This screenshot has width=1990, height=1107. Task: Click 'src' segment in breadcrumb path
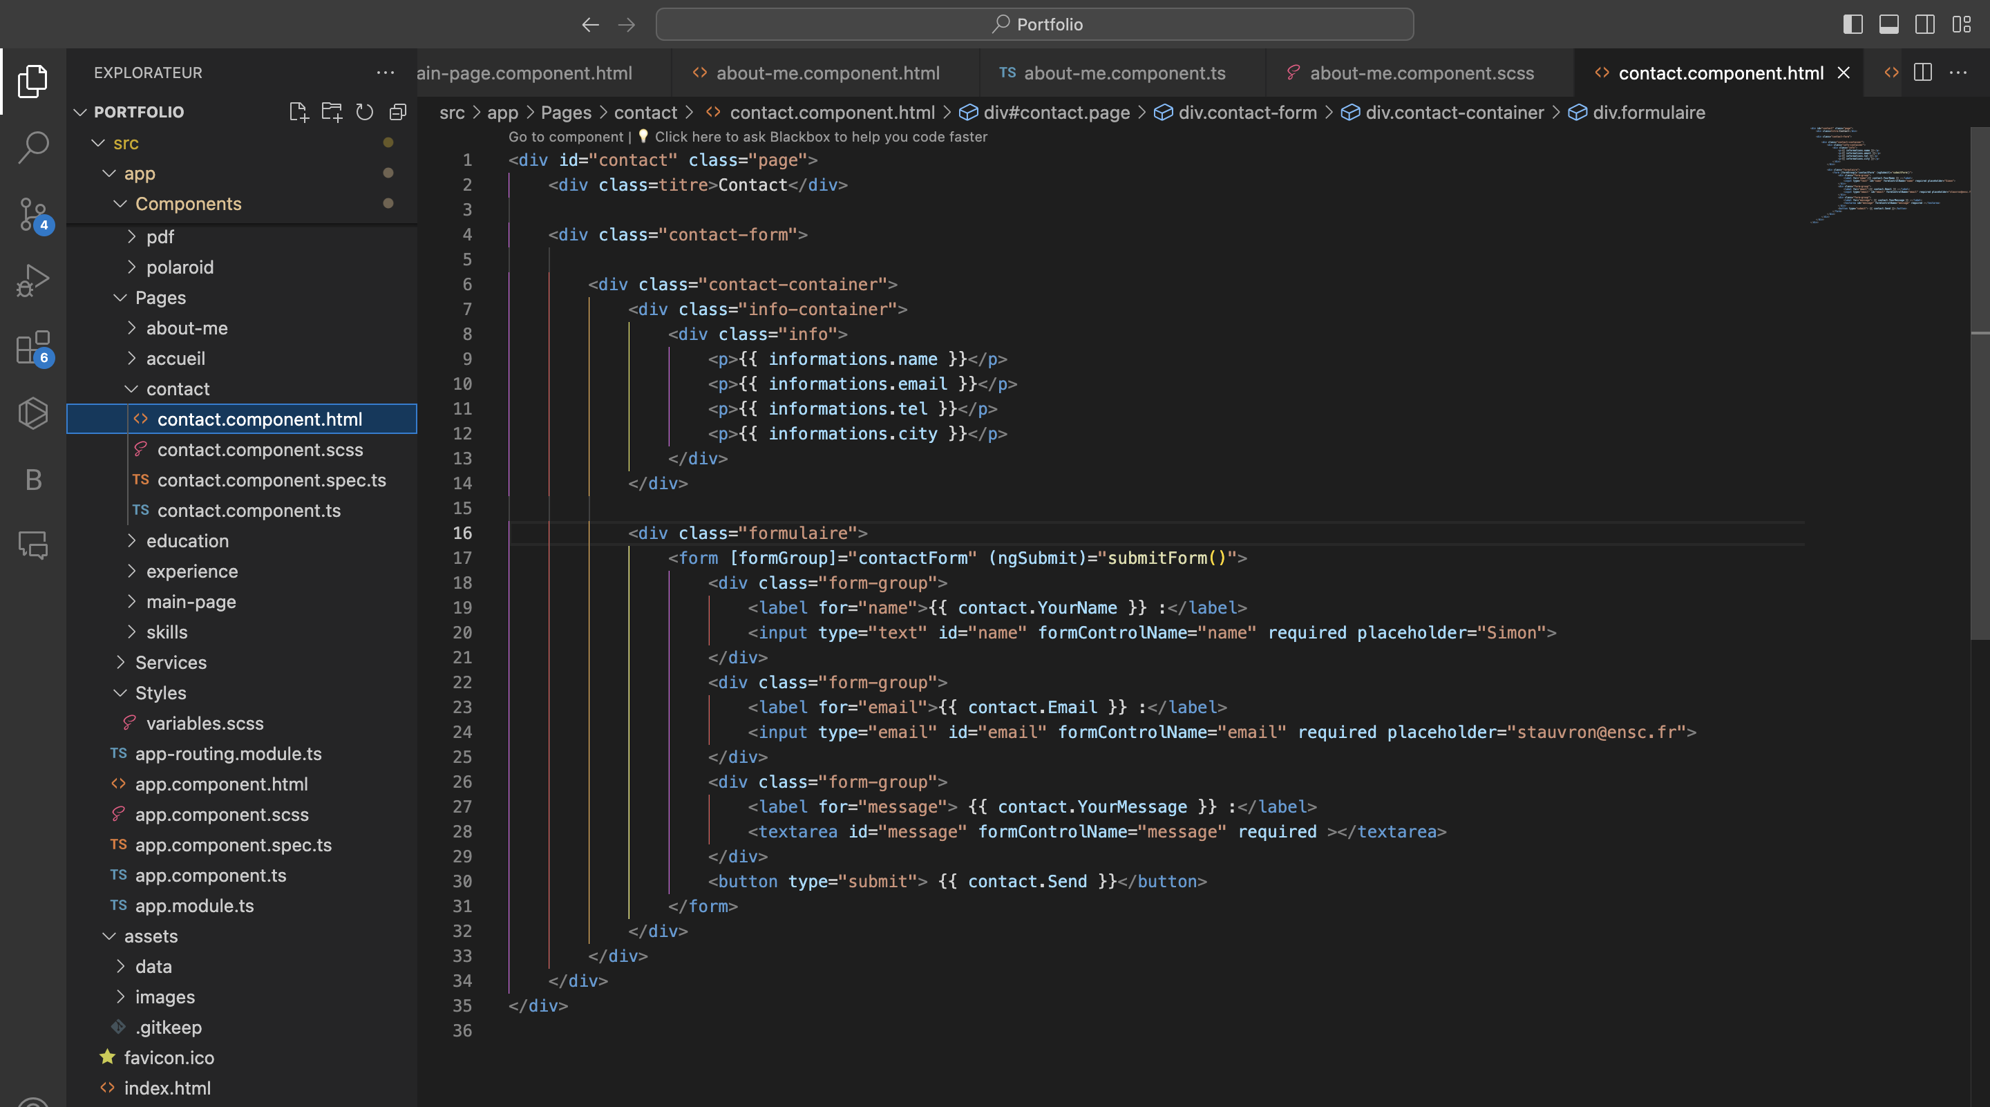click(452, 113)
